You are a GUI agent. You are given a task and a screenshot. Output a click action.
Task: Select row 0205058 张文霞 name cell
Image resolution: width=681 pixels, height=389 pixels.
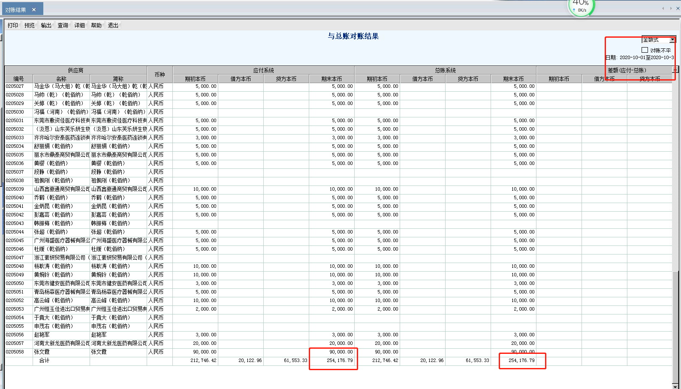[61, 352]
